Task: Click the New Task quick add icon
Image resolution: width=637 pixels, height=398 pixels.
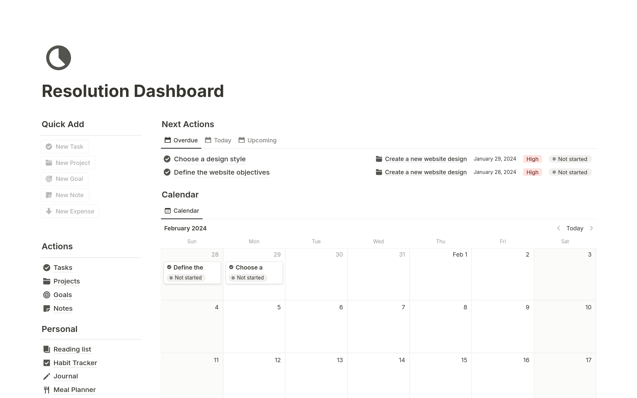Action: pos(49,146)
